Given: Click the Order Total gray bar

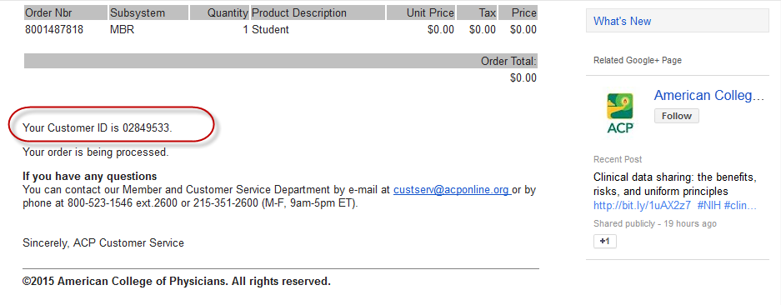Looking at the screenshot, I should click(x=280, y=62).
